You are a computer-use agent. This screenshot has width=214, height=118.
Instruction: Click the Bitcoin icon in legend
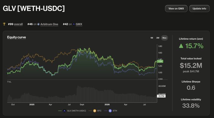95,111
